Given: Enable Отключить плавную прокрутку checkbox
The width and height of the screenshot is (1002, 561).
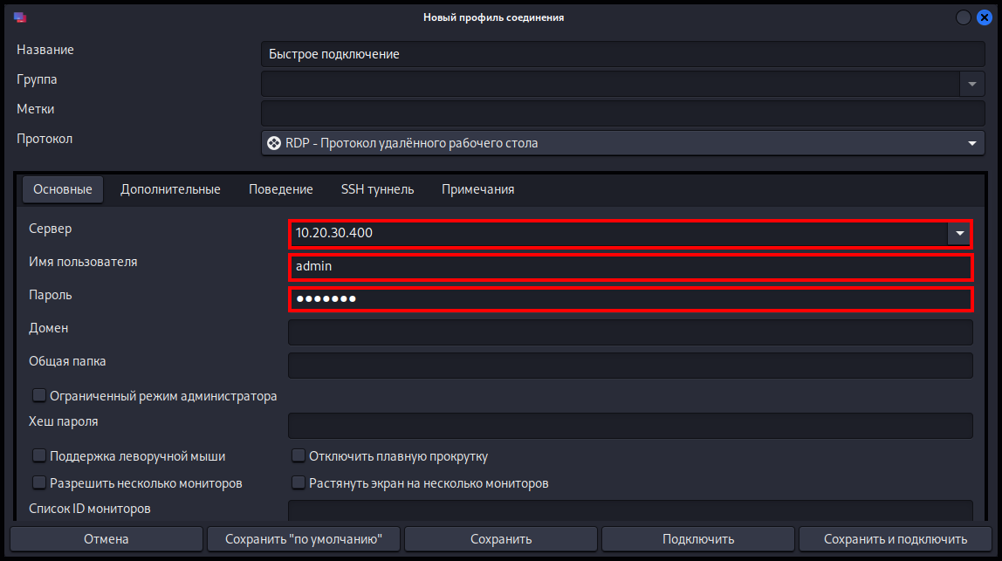Looking at the screenshot, I should [x=299, y=455].
